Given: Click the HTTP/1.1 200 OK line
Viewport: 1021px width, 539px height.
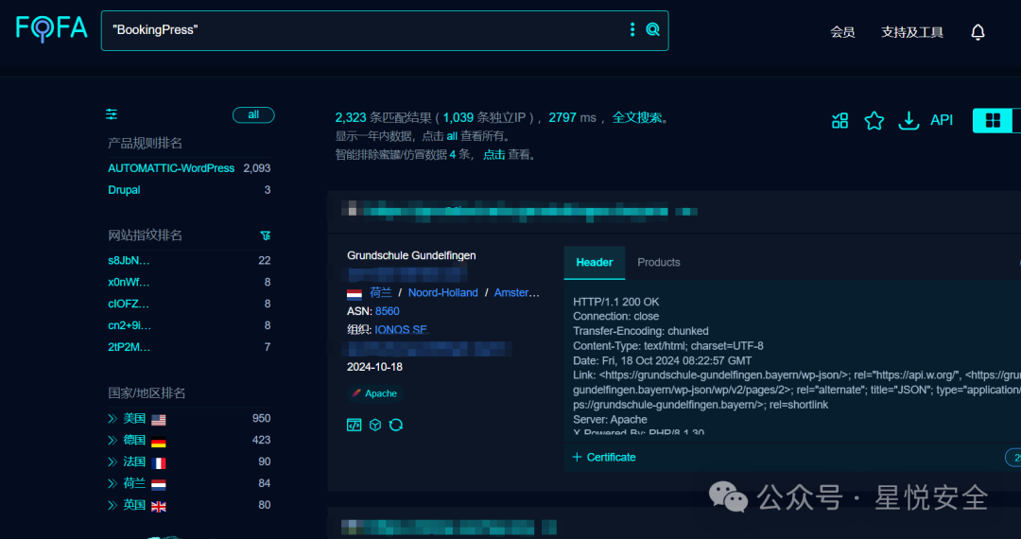Looking at the screenshot, I should tap(616, 302).
